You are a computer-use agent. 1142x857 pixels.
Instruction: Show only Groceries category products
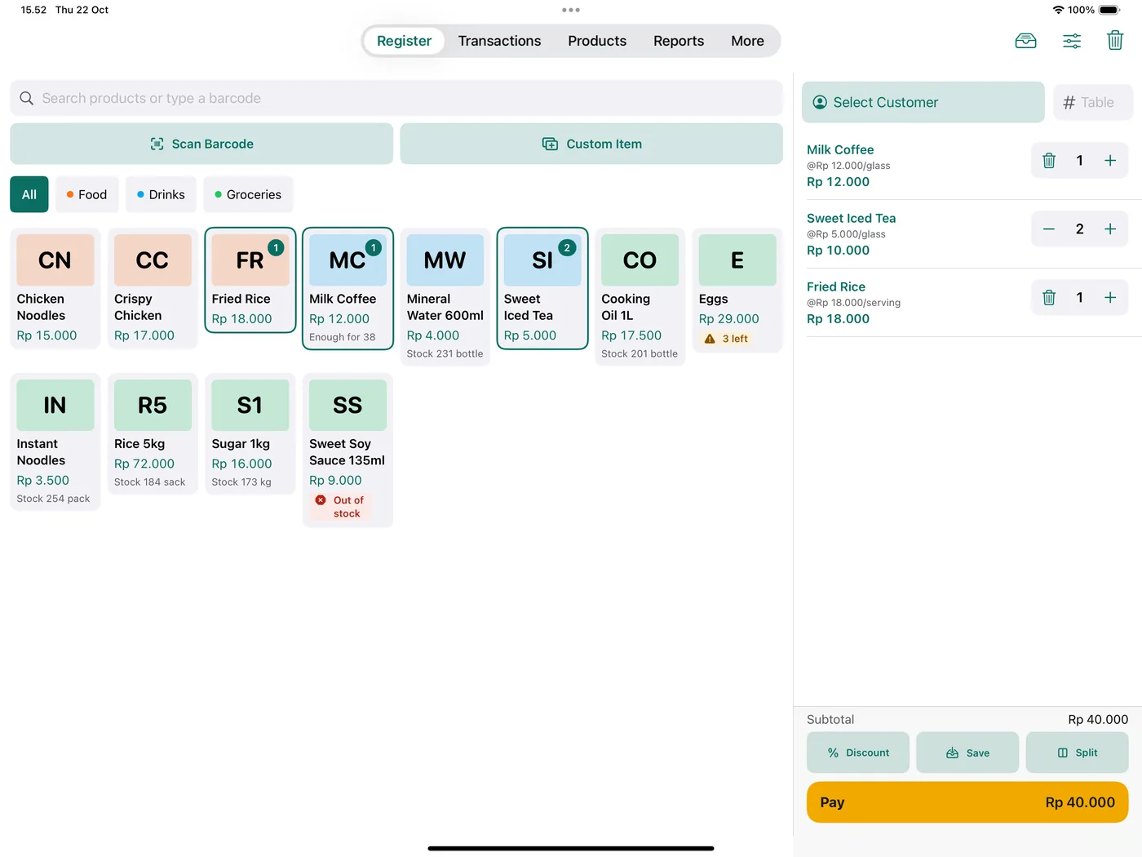[248, 194]
